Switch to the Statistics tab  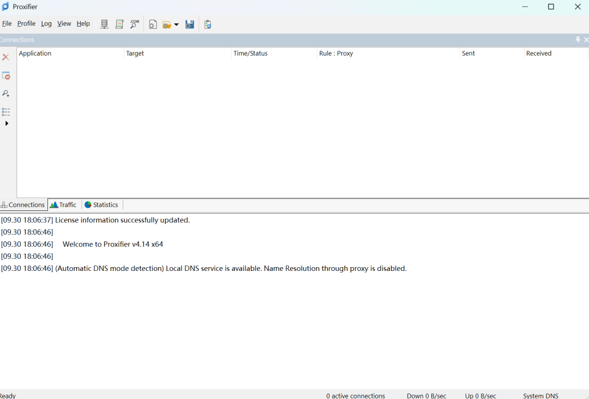tap(102, 204)
